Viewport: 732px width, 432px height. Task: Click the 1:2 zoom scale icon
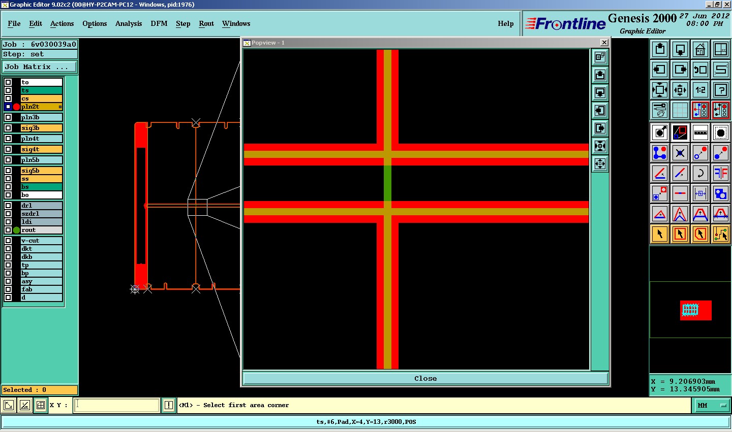pyautogui.click(x=700, y=90)
